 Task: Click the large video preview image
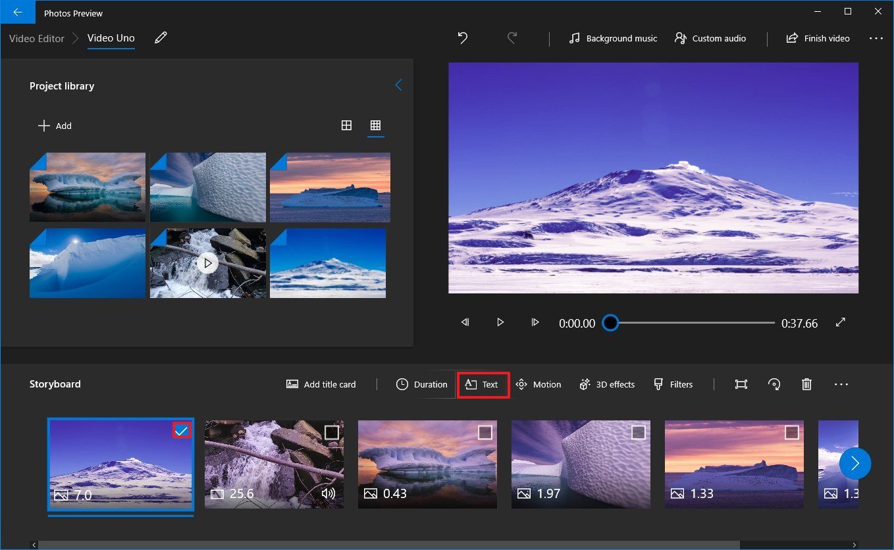coord(653,178)
